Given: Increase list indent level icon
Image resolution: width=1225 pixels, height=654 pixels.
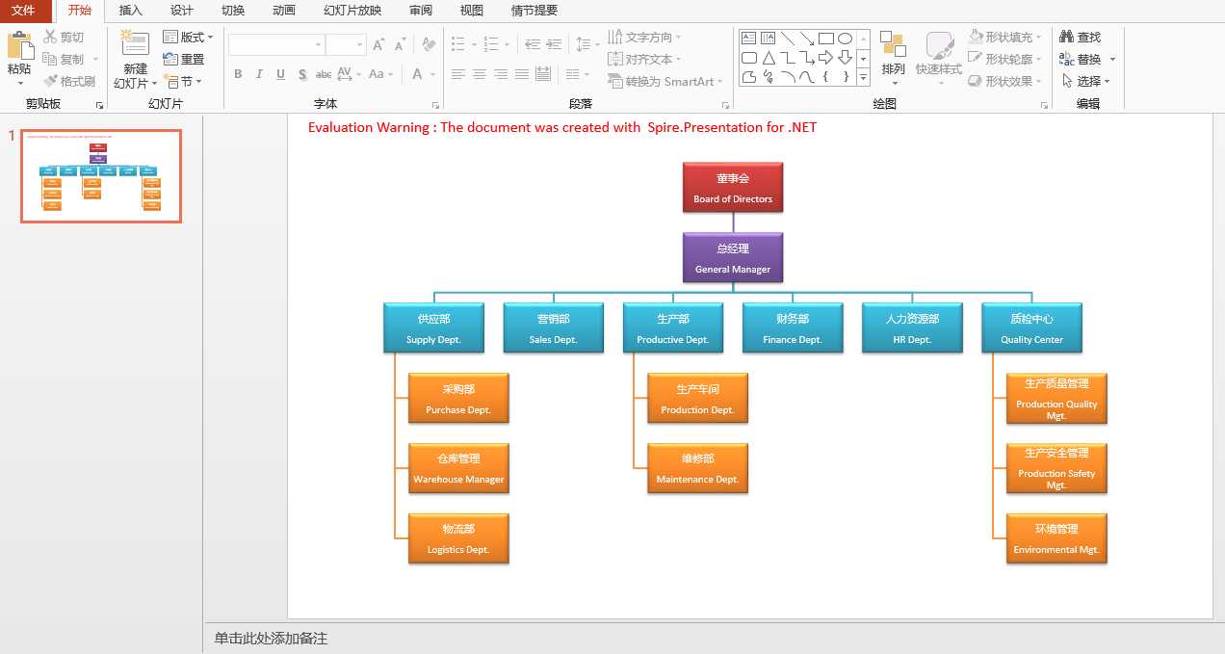Looking at the screenshot, I should 556,44.
